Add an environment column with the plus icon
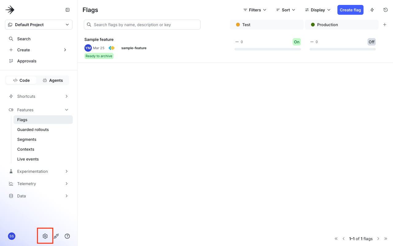Image resolution: width=393 pixels, height=246 pixels. point(385,25)
